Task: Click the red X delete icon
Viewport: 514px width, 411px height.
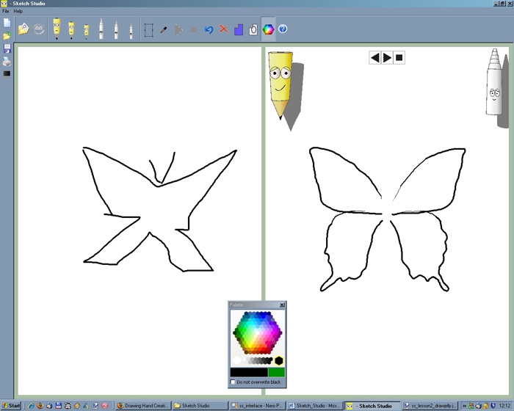Action: pos(223,29)
